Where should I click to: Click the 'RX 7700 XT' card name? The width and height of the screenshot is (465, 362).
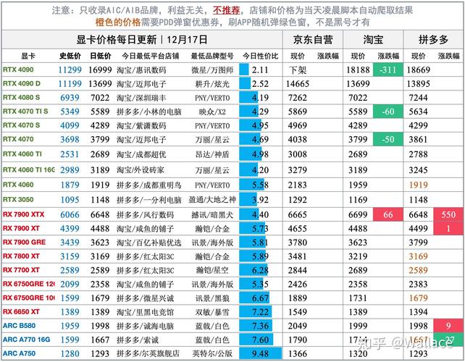point(21,270)
